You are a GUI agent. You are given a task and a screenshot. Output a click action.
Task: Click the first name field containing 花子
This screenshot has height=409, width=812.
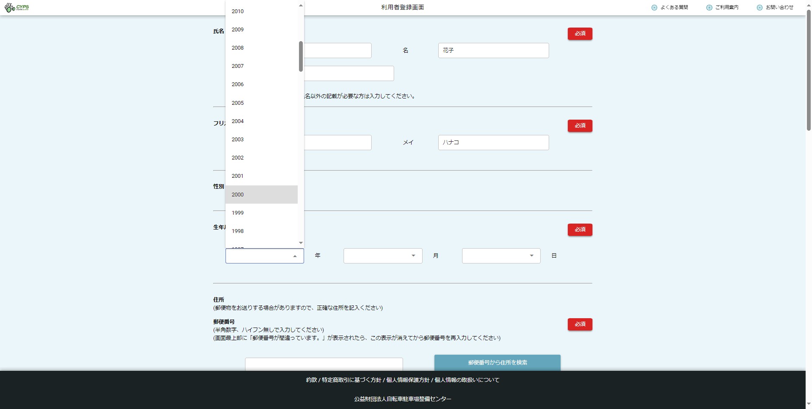coord(493,50)
